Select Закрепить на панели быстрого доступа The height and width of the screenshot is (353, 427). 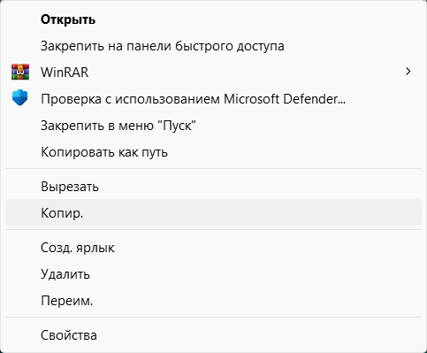click(213, 46)
